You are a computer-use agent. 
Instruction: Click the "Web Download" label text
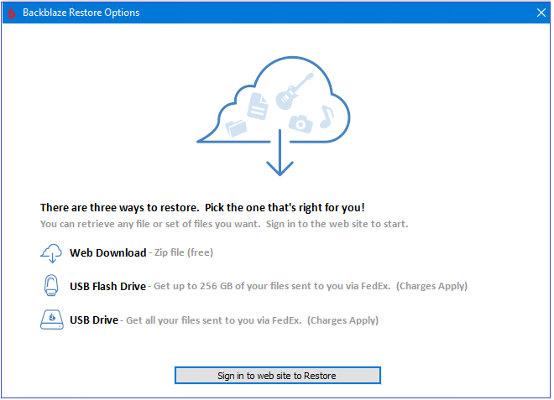click(107, 252)
